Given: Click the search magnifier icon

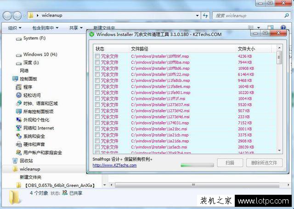Looking at the screenshot, I should tap(287, 16).
